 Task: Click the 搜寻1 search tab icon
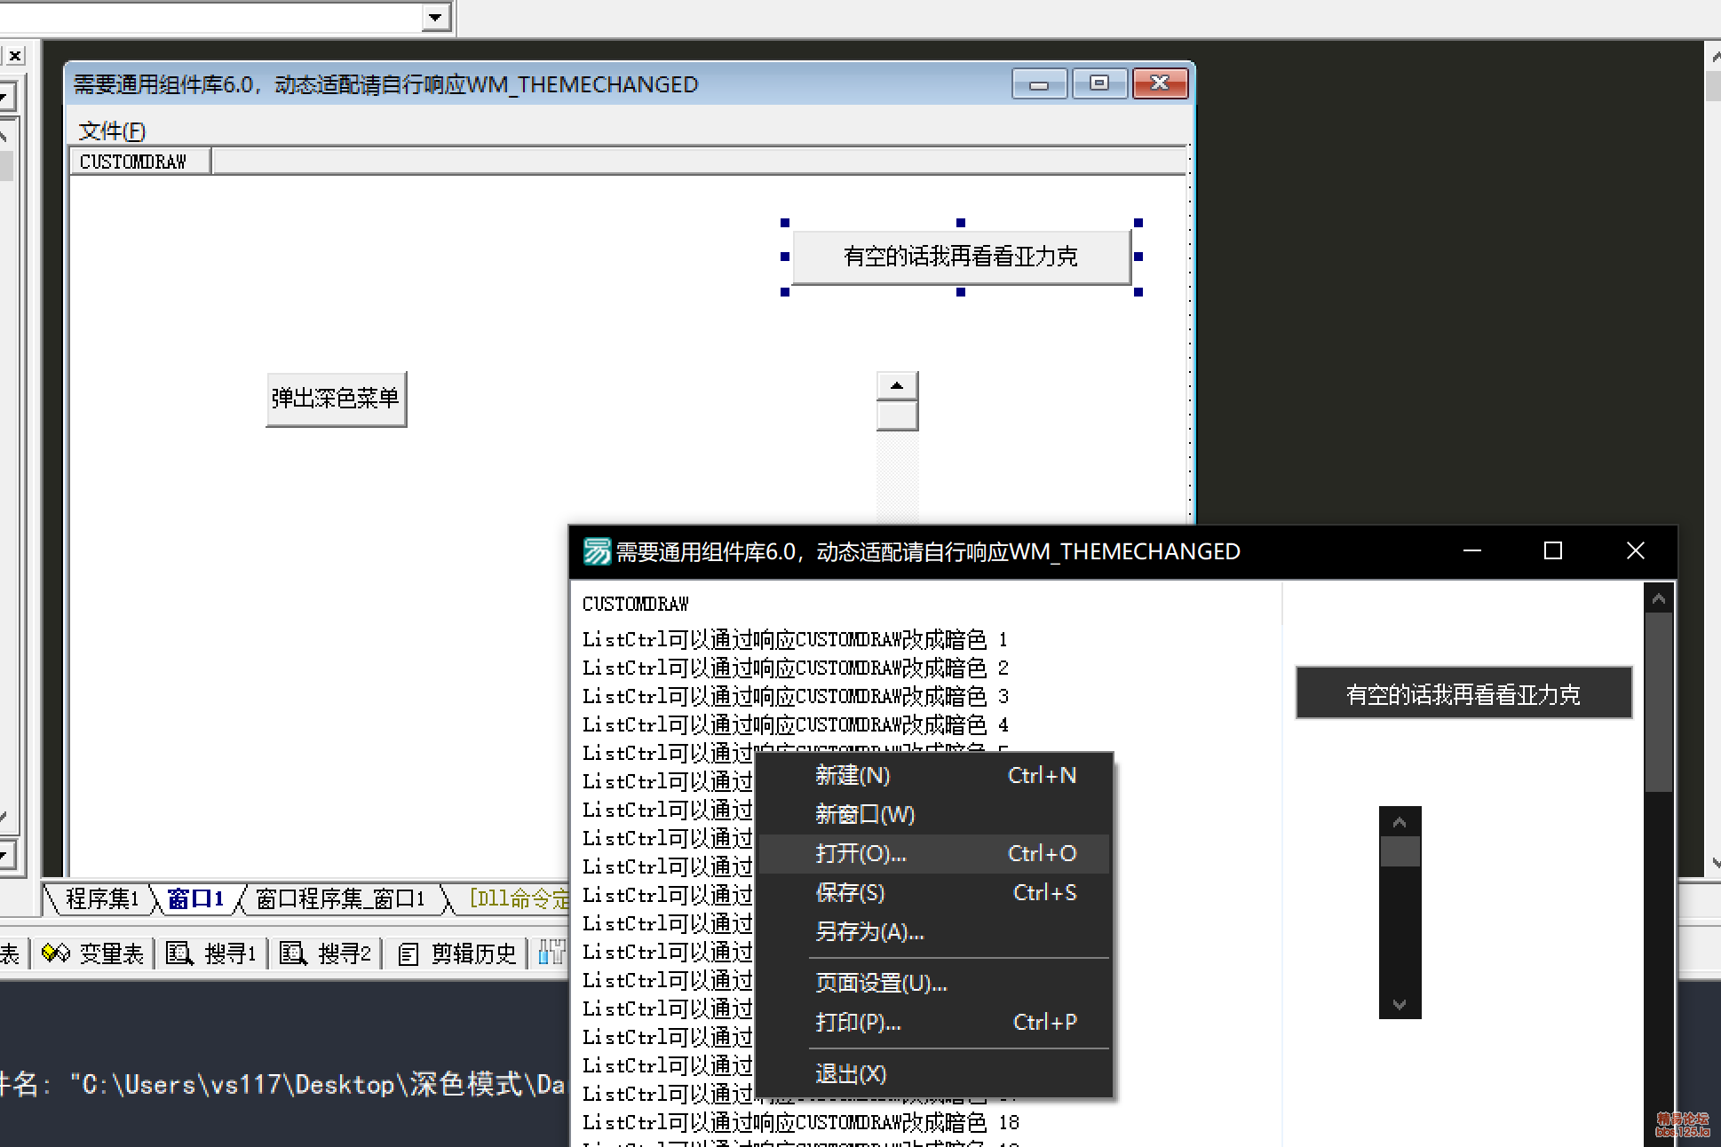(x=179, y=953)
